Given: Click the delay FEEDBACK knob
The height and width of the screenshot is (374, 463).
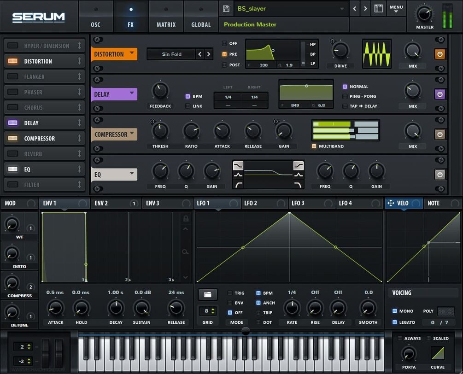Looking at the screenshot, I should pos(160,90).
